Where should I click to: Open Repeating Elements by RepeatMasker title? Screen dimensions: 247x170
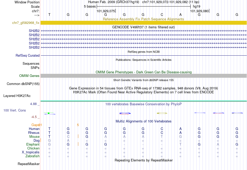144,160
